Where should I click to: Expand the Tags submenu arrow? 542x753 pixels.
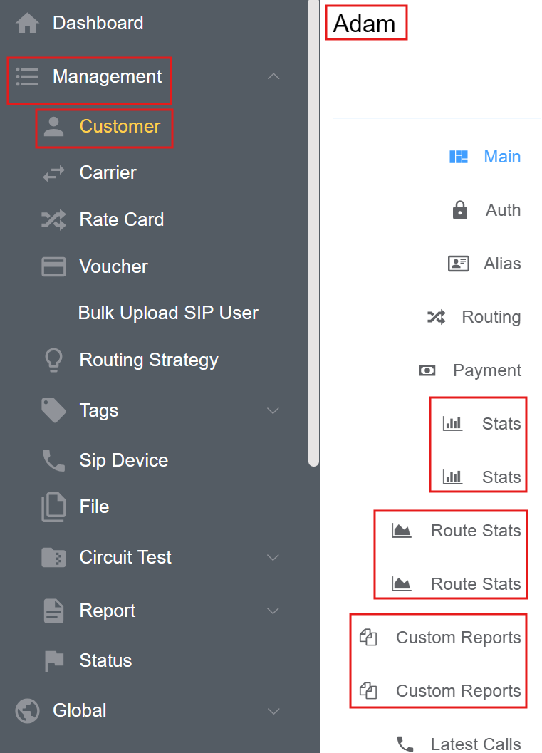(273, 411)
